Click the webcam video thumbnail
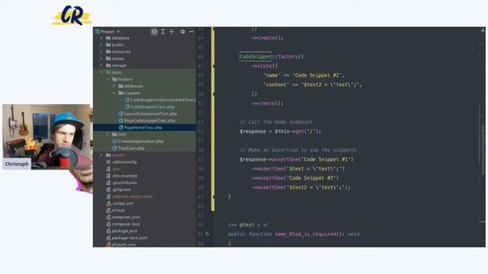 (47, 137)
